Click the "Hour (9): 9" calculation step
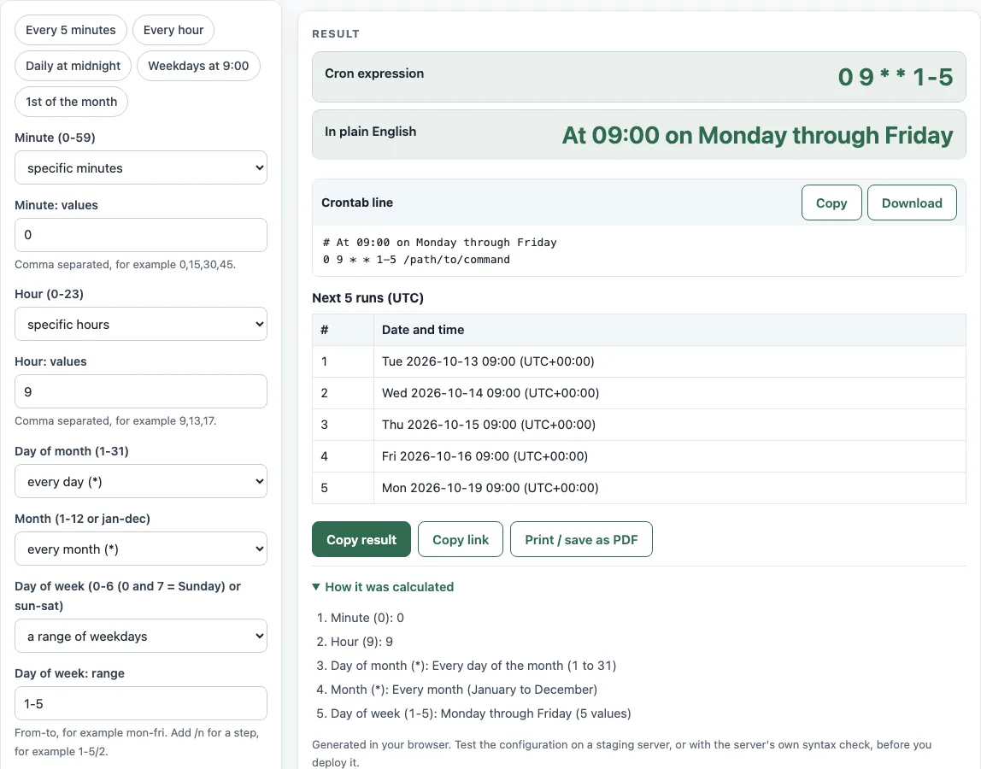Screen dimensions: 981x769 pyautogui.click(x=361, y=642)
